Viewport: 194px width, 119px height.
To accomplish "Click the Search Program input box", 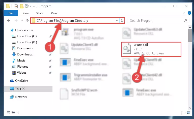I will tap(156, 21).
